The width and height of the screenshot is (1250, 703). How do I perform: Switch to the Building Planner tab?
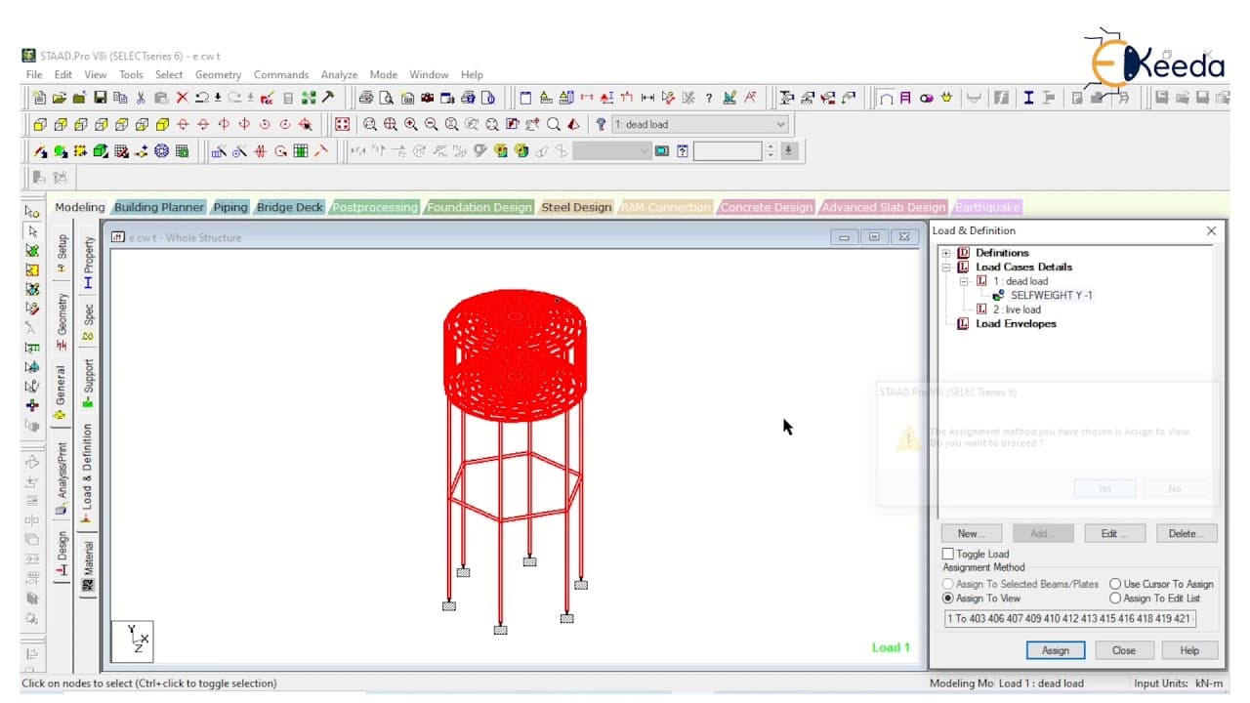click(159, 207)
